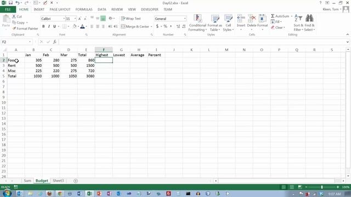
Task: Click the zoom slider handle
Action: (322, 187)
